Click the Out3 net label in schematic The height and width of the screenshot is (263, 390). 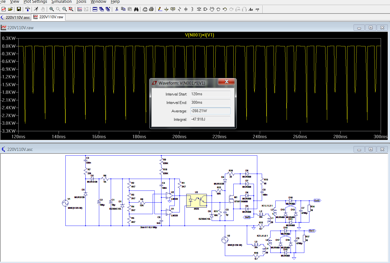click(312, 231)
